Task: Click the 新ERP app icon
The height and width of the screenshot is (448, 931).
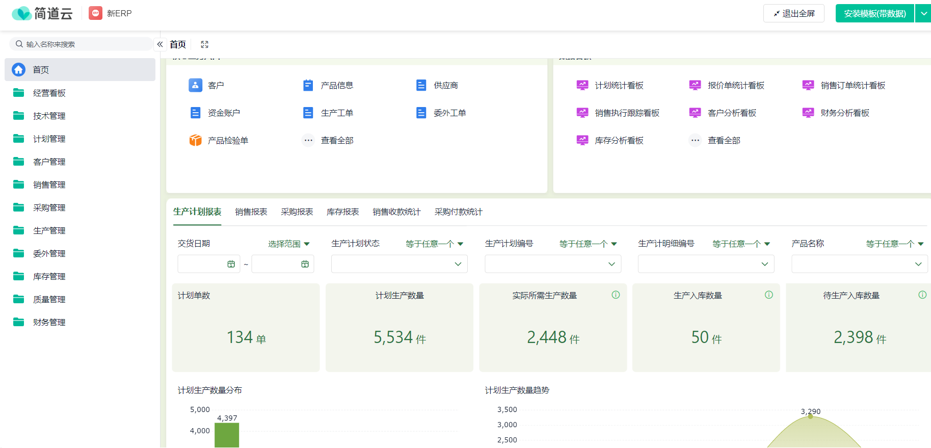Action: tap(95, 13)
